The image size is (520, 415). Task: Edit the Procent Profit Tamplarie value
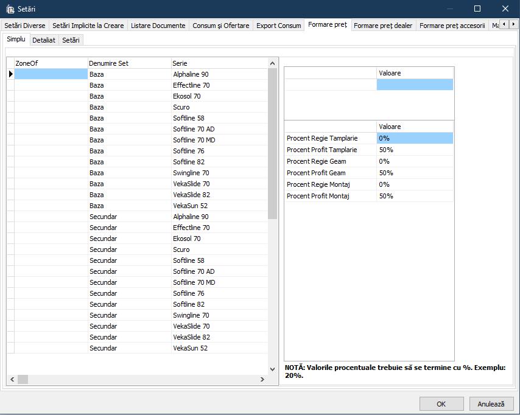pos(415,150)
